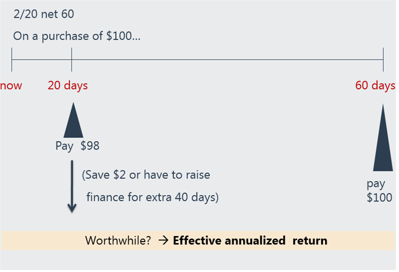This screenshot has height=272, width=399.
Task: Click the red "20 days" label
Action: 68,86
